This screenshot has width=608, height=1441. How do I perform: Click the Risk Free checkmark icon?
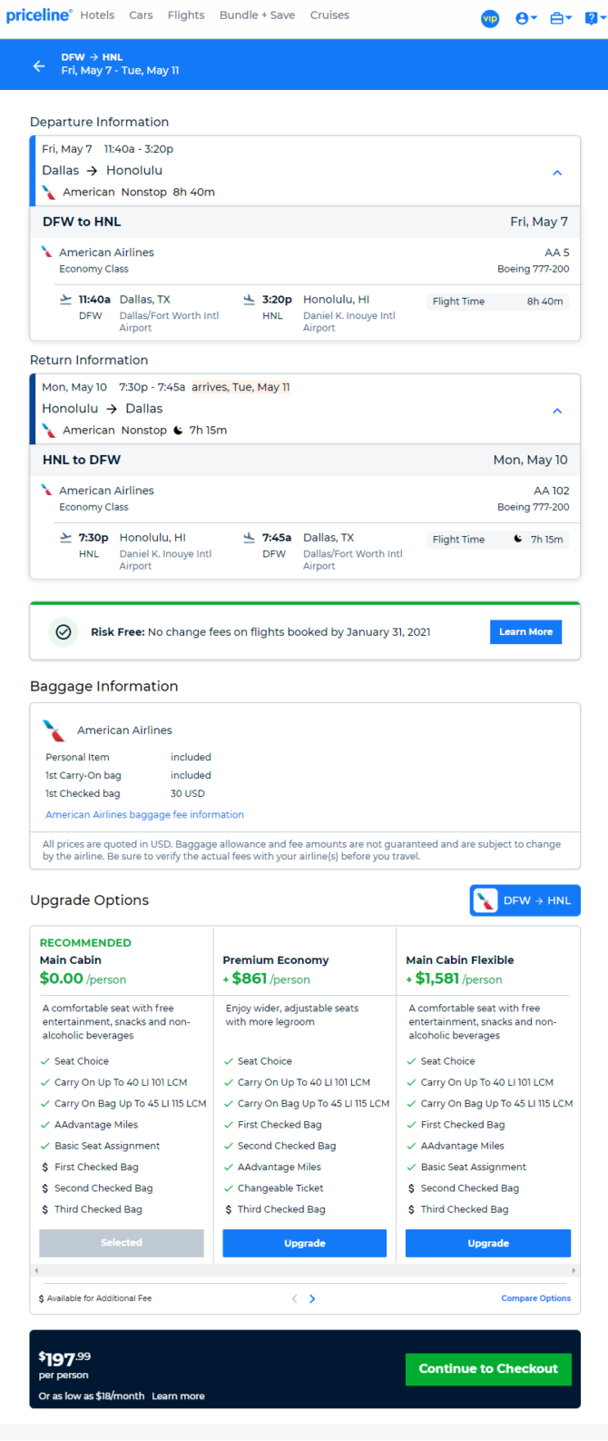pos(64,632)
